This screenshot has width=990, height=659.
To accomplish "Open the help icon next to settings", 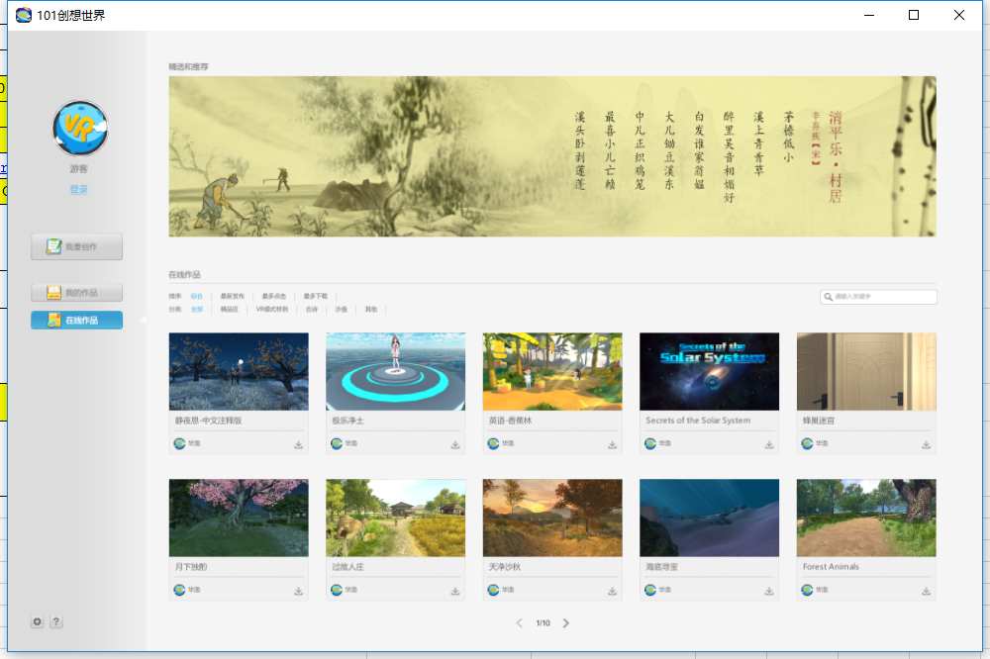I will 56,621.
